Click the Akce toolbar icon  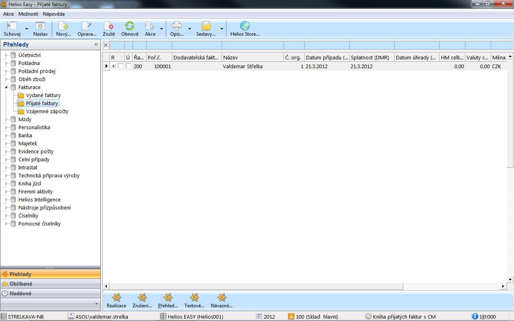[x=150, y=26]
